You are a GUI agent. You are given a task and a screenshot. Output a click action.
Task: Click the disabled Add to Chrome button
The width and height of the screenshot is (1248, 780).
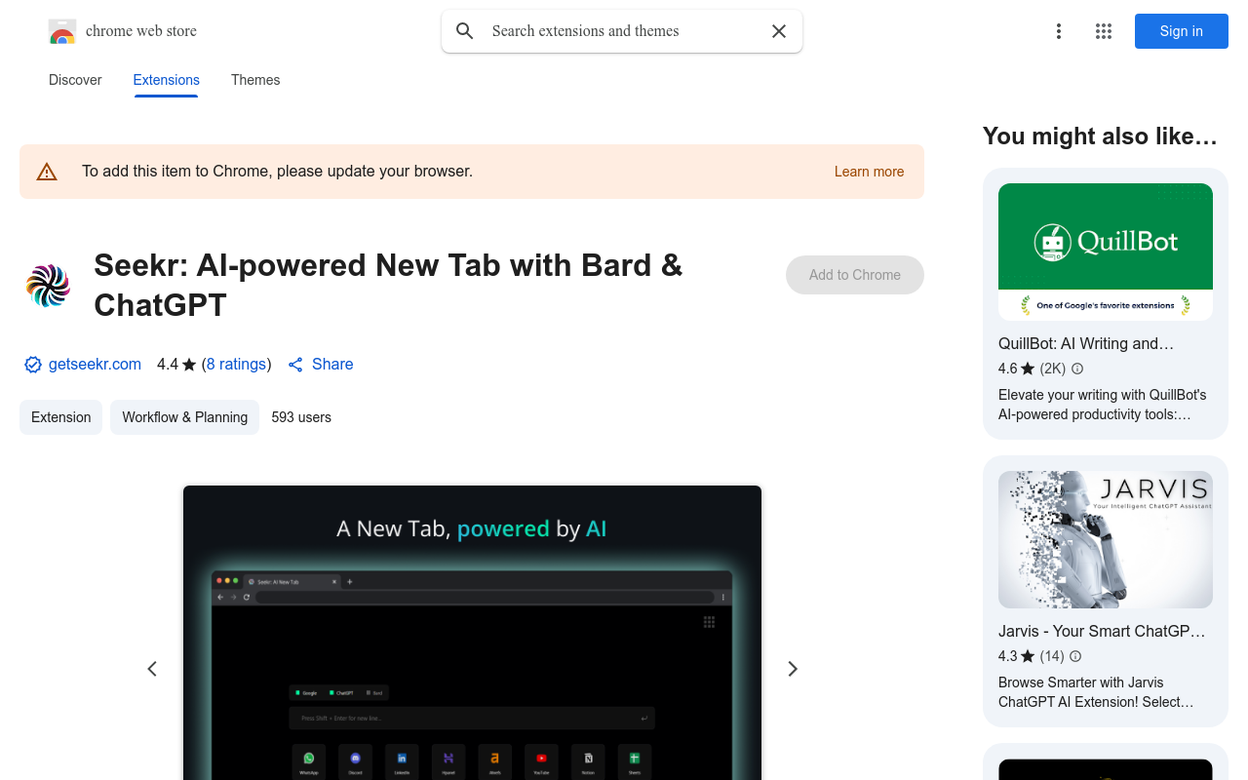855,275
